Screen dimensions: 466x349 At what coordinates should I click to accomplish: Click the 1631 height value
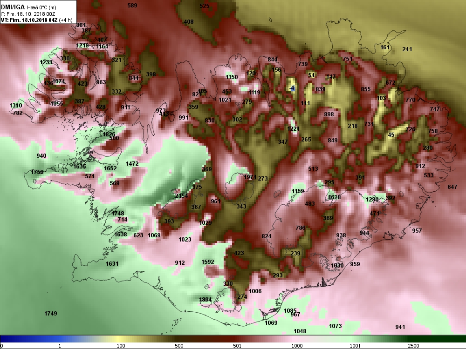point(112,263)
